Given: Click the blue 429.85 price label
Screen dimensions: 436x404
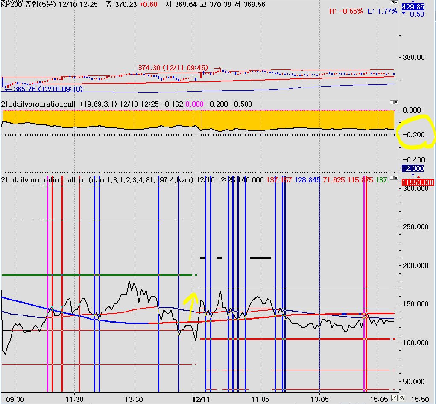Looking at the screenshot, I should (x=413, y=7).
